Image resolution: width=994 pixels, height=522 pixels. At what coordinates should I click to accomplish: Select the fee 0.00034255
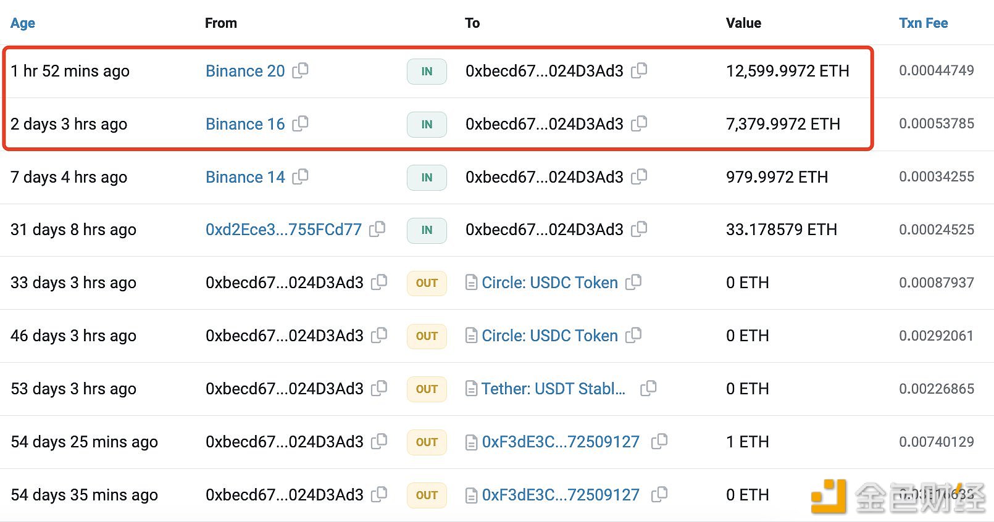pos(937,176)
